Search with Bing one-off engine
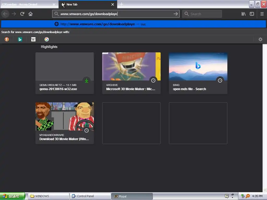Image resolution: width=267 pixels, height=200 pixels. [20, 39]
